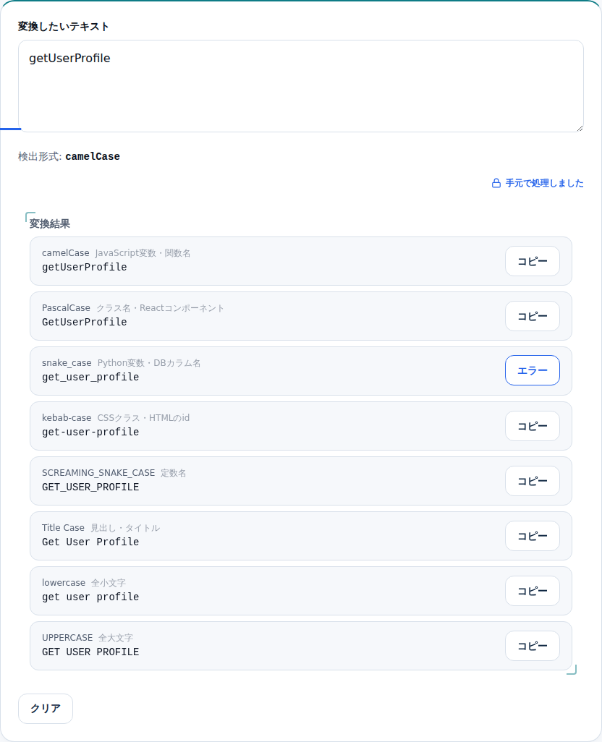Image resolution: width=602 pixels, height=742 pixels.
Task: Click the detected format camelCase label
Action: [93, 157]
